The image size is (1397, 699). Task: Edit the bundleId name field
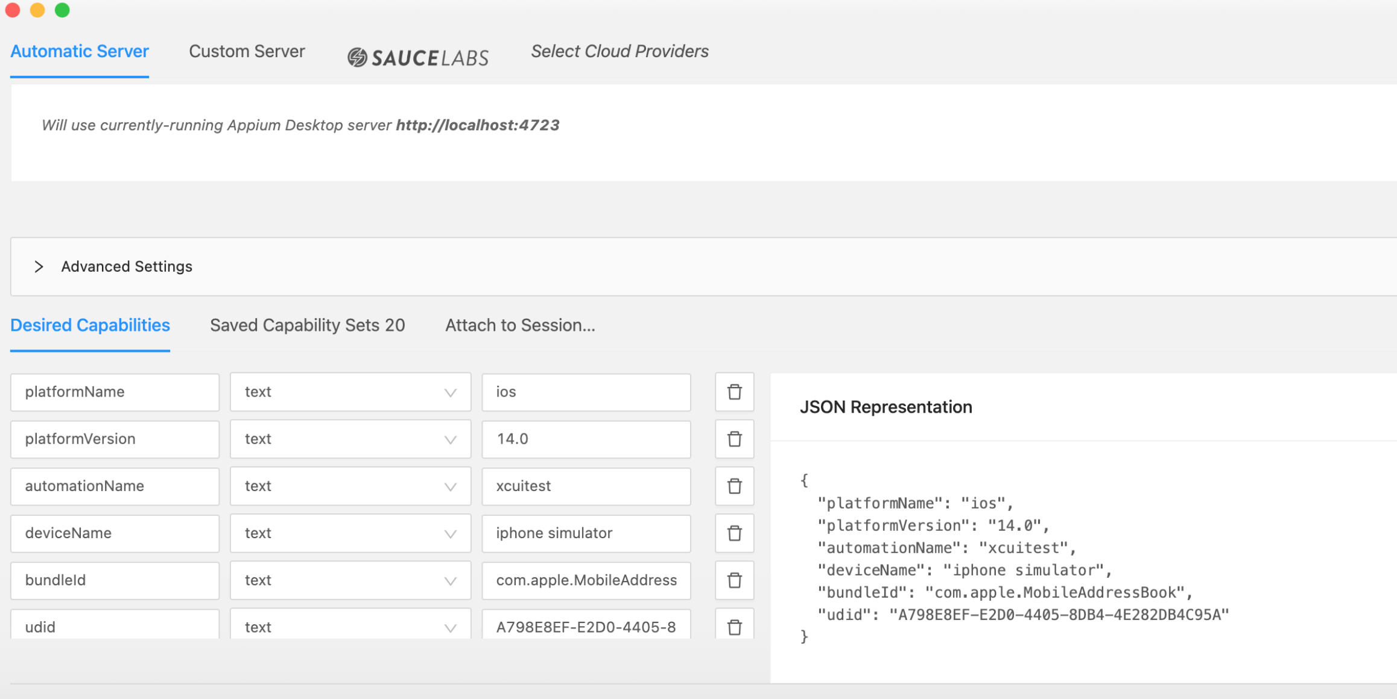pos(115,580)
